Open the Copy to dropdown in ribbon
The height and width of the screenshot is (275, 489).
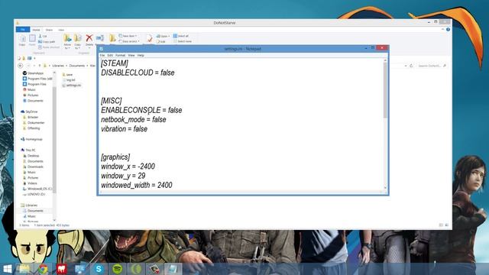[78, 42]
